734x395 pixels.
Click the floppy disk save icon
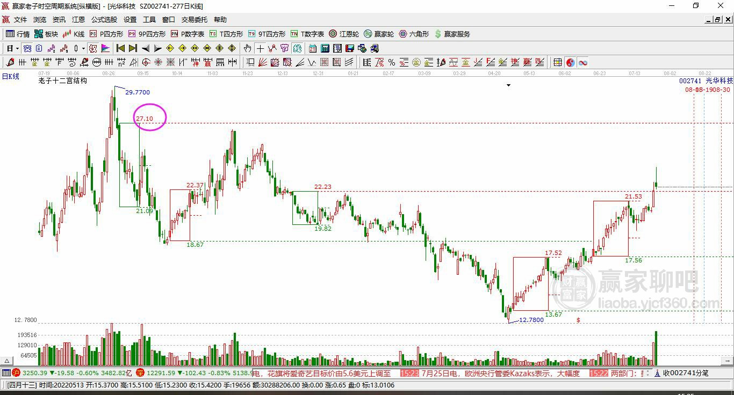click(350, 48)
